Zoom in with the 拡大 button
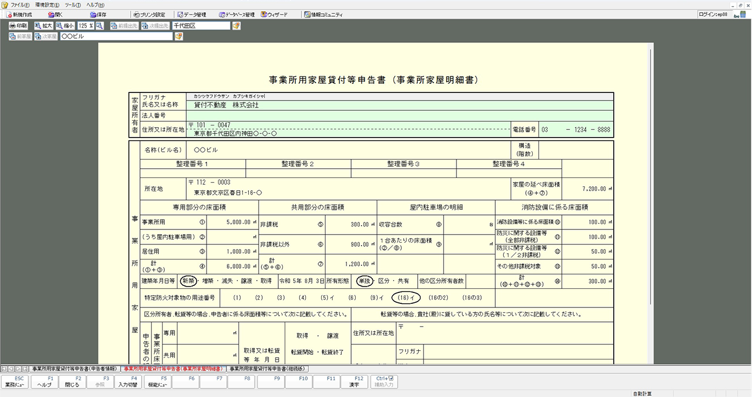752x397 pixels. [x=43, y=26]
